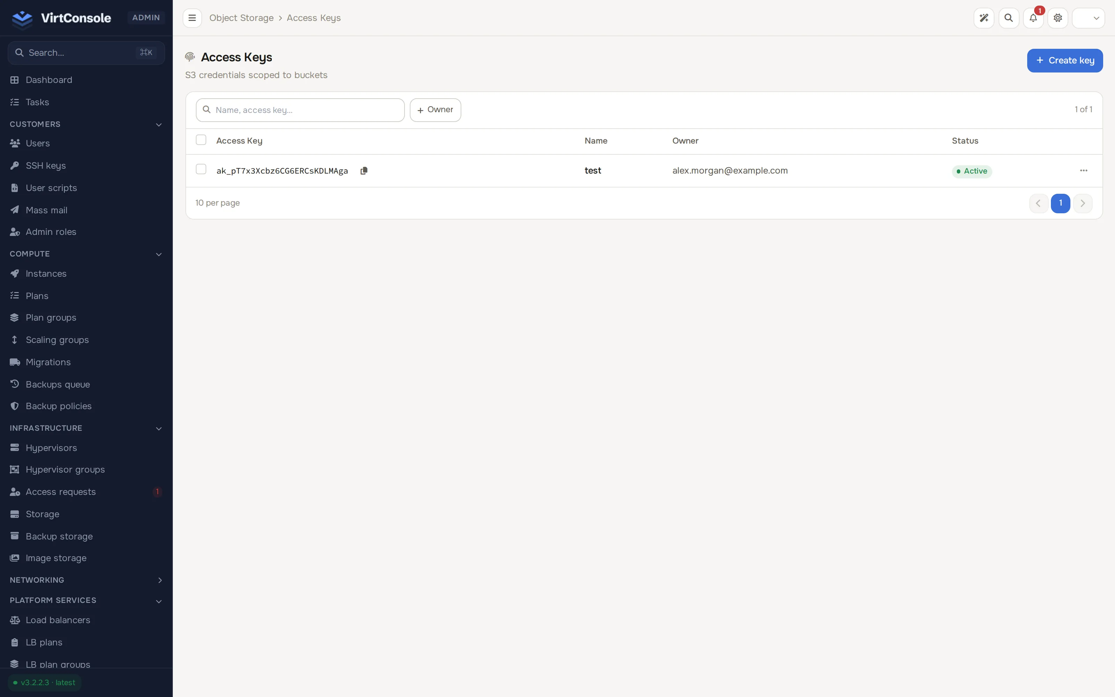
Task: Click the VirtConsole logo
Action: pos(61,18)
